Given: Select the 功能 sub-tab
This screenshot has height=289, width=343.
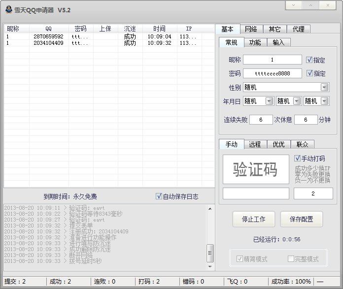Looking at the screenshot, I should coord(255,42).
